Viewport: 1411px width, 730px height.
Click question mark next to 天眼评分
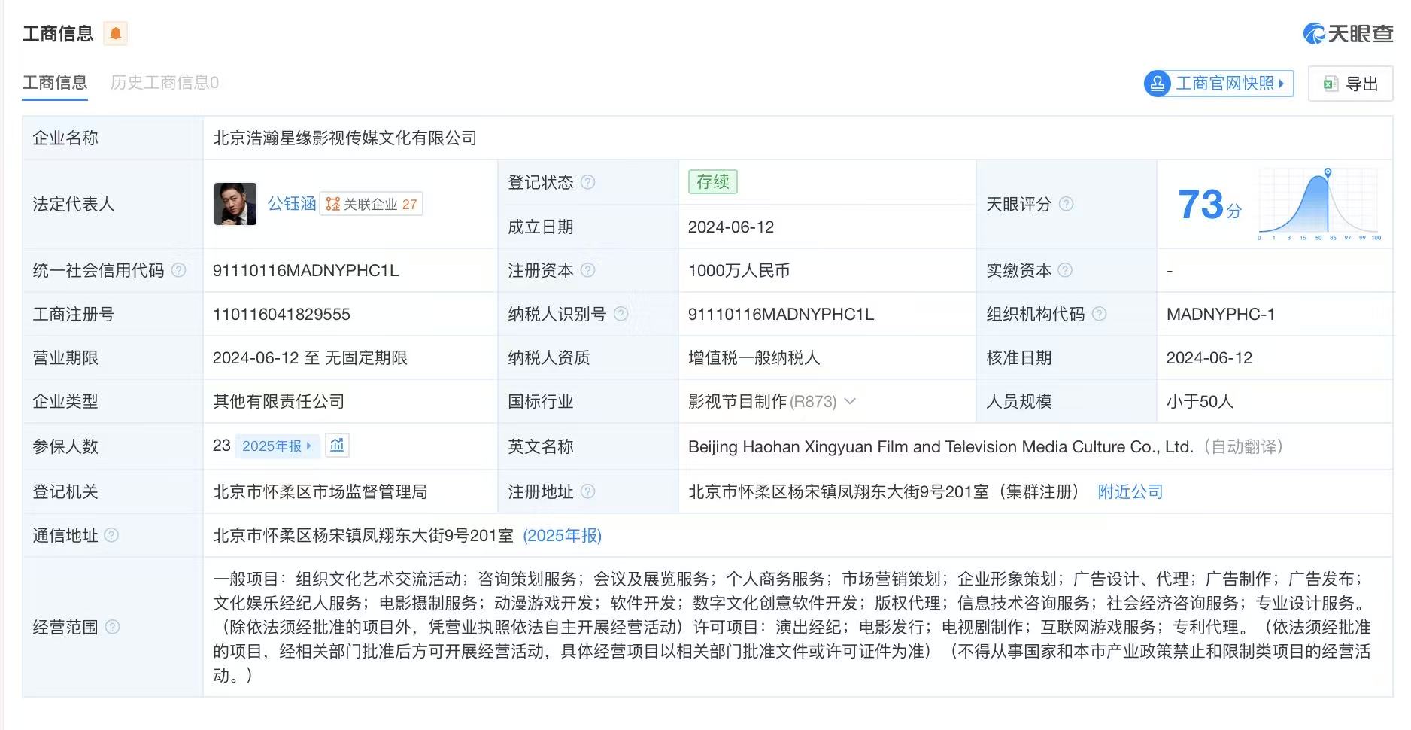pyautogui.click(x=1067, y=204)
